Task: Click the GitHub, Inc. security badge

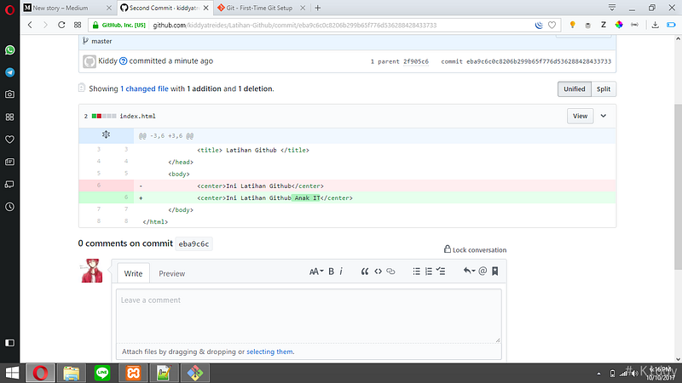Action: [119, 26]
